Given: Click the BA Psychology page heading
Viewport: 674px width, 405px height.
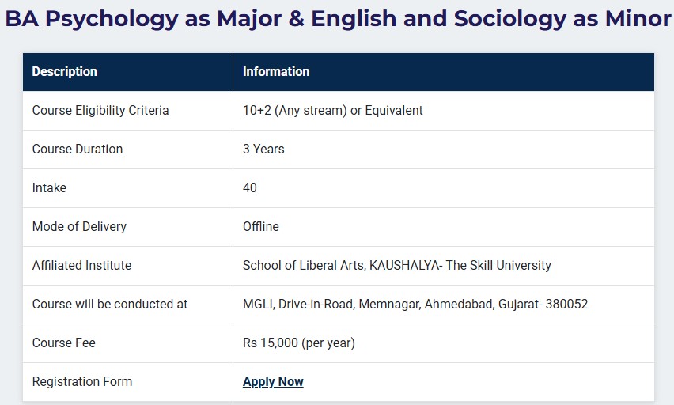Looking at the screenshot, I should click(x=337, y=19).
